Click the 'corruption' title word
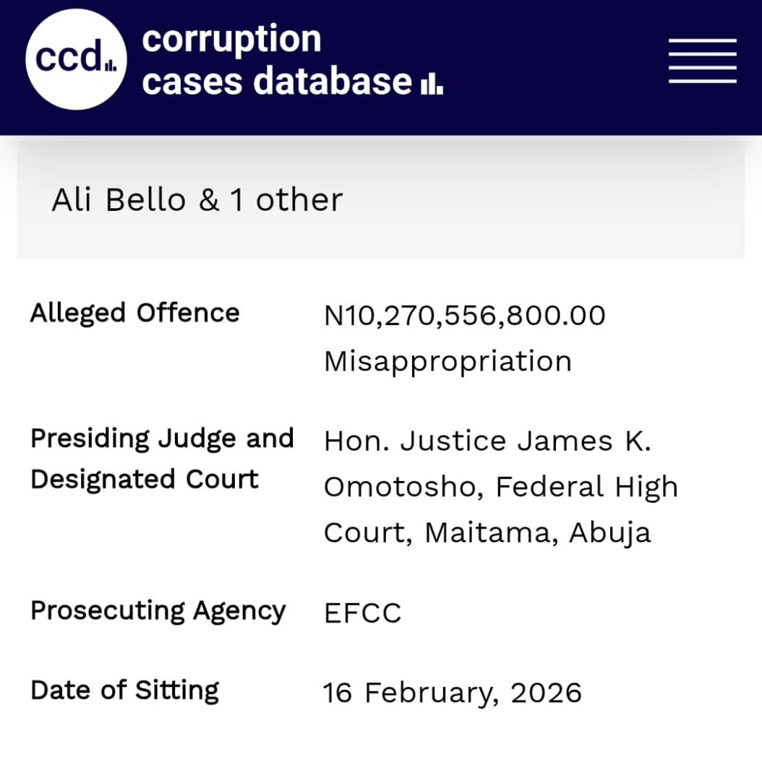The height and width of the screenshot is (780, 762). (231, 38)
